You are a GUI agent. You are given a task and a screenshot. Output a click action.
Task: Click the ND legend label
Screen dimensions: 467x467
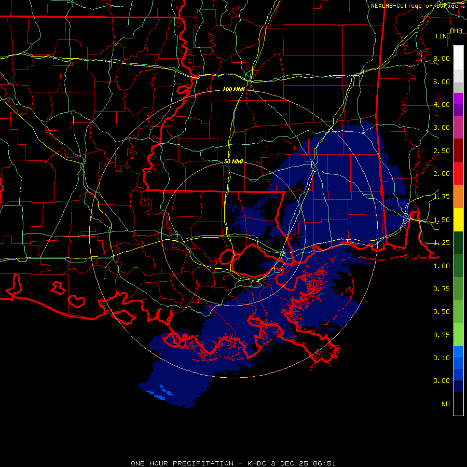(446, 404)
